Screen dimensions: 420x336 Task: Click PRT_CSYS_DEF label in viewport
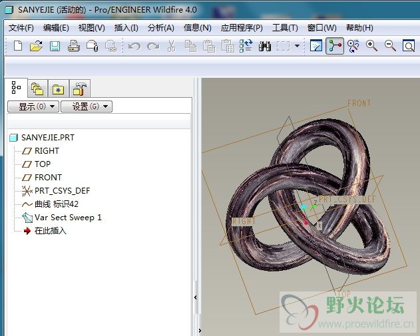347,199
